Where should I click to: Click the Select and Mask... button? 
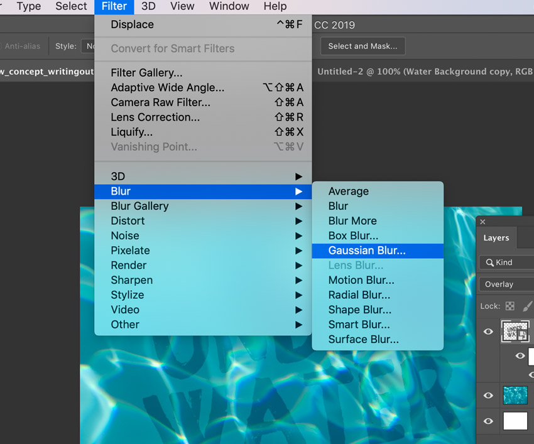[x=362, y=46]
